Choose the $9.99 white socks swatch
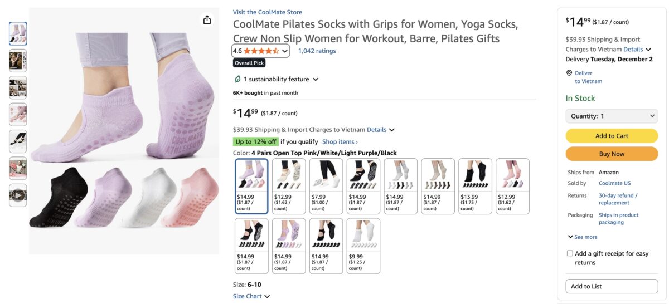 click(363, 246)
